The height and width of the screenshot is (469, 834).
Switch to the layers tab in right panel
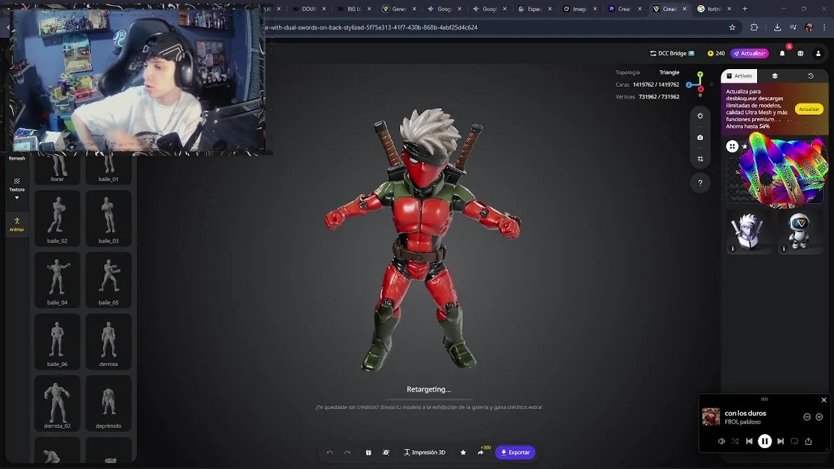[x=775, y=76]
